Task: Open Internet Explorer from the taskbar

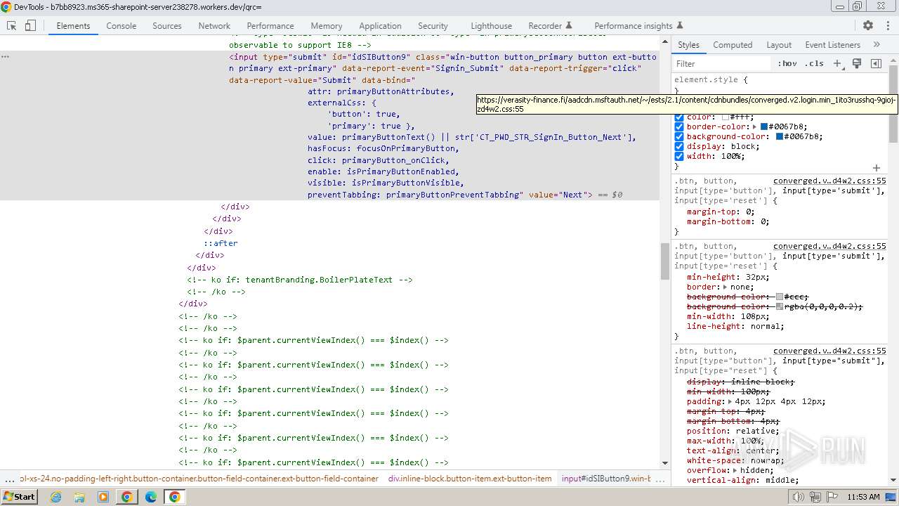Action: (55, 497)
